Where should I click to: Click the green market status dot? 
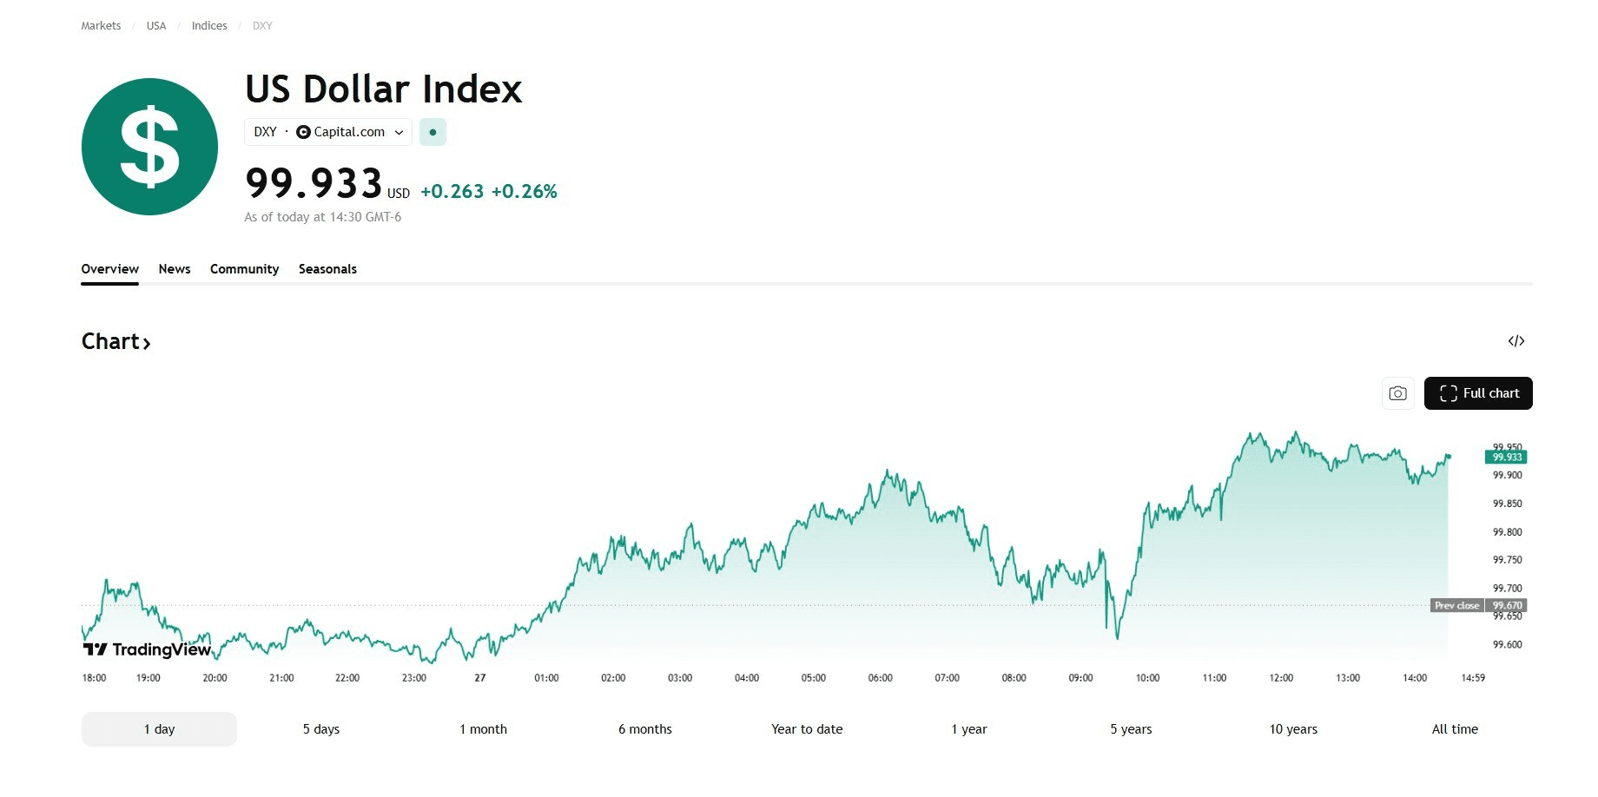433,132
